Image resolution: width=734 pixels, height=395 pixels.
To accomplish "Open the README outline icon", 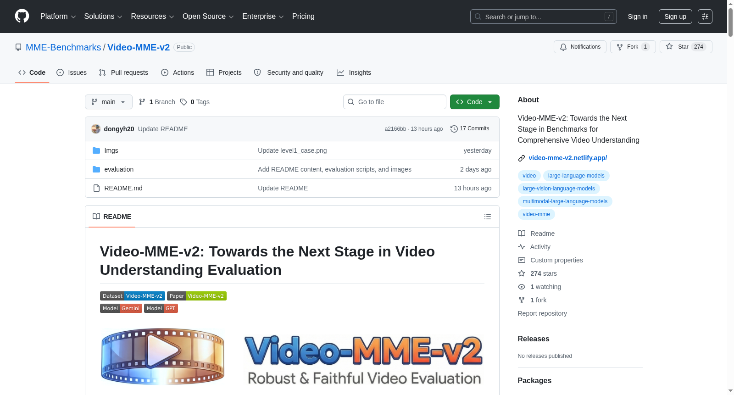I will pos(488,217).
